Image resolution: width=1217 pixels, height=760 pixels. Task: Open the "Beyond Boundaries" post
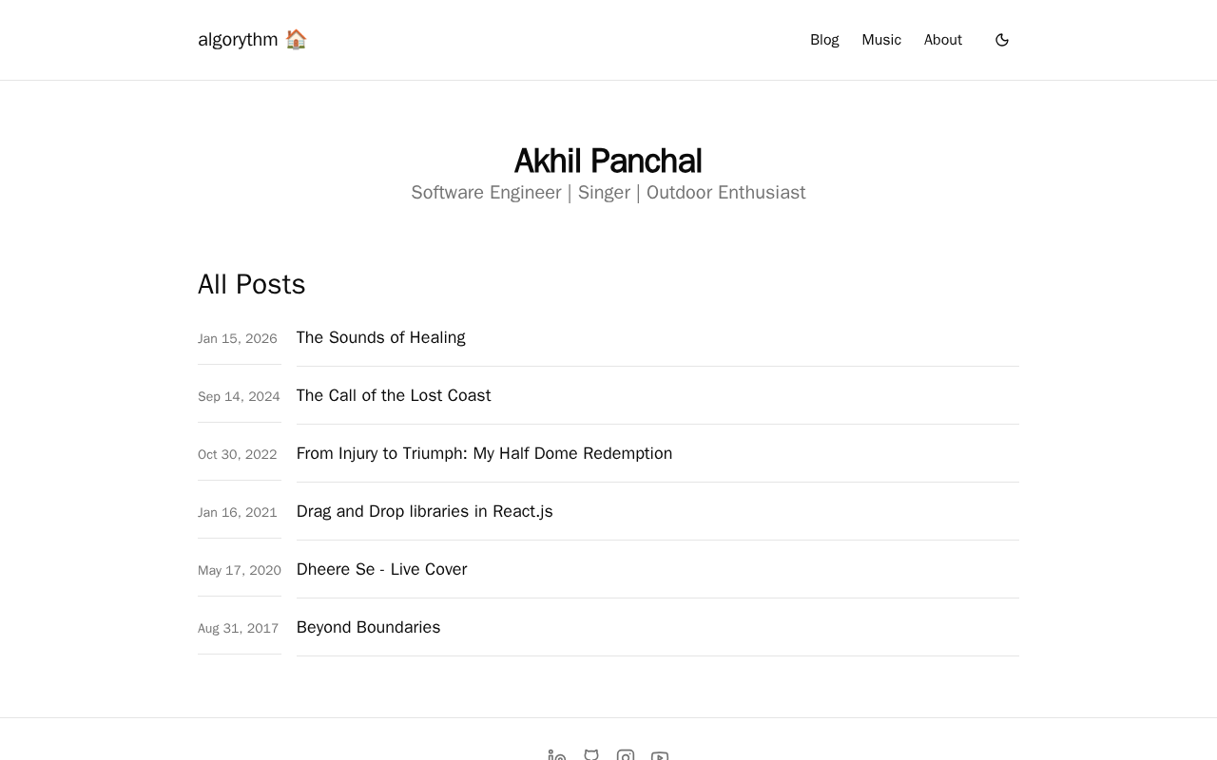(x=368, y=627)
